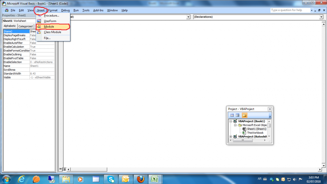
Task: Click Microsoft Excel Objects folder row
Action: pyautogui.click(x=254, y=125)
